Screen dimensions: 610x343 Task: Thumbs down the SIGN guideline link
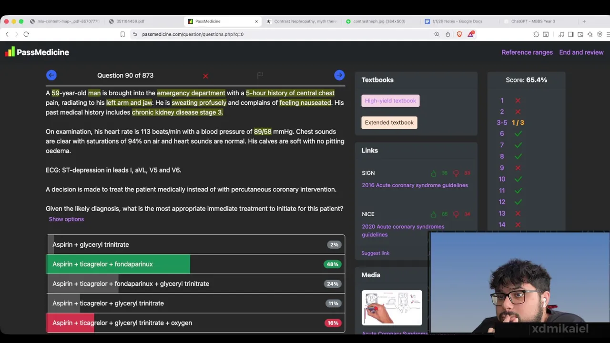(456, 173)
